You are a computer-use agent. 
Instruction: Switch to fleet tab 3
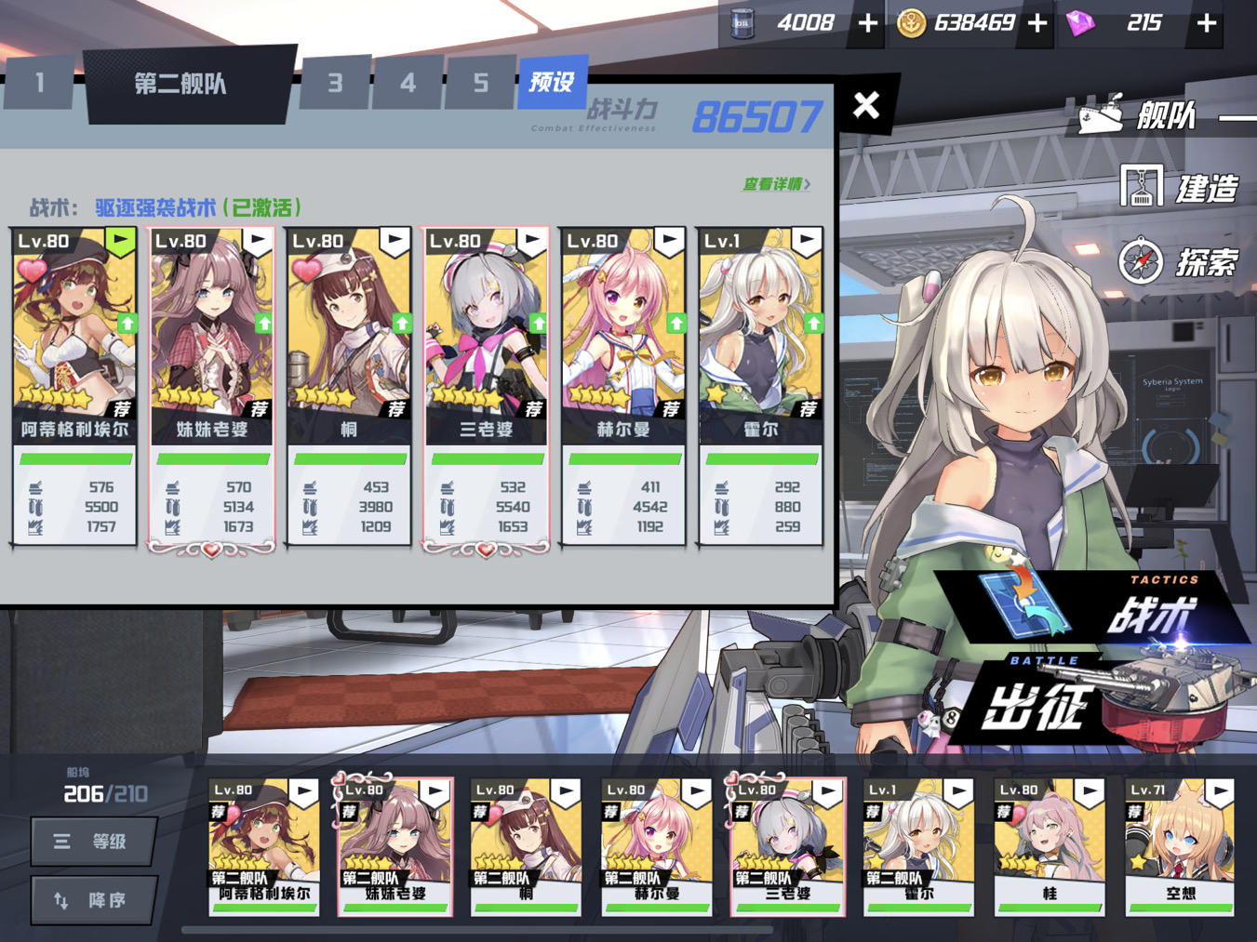coord(335,83)
